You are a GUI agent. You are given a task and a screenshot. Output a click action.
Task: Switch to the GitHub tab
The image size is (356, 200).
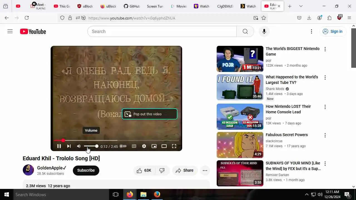click(132, 6)
